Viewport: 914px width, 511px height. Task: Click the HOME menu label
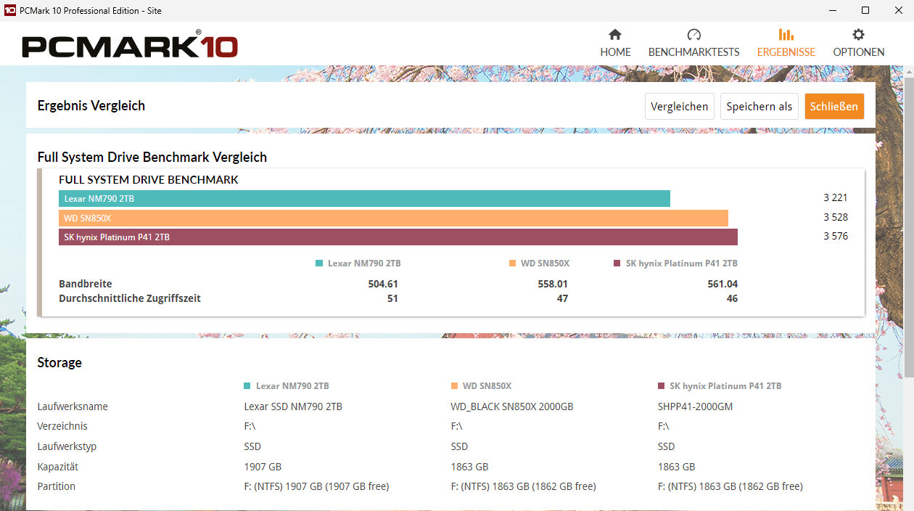(615, 52)
